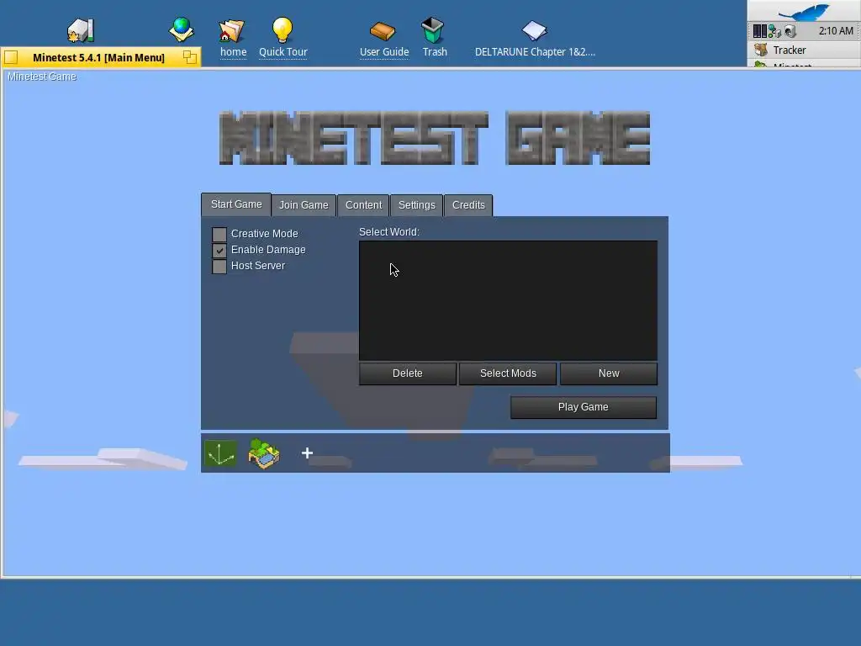Select the Development Test game icon
This screenshot has width=861, height=646.
pyautogui.click(x=221, y=453)
